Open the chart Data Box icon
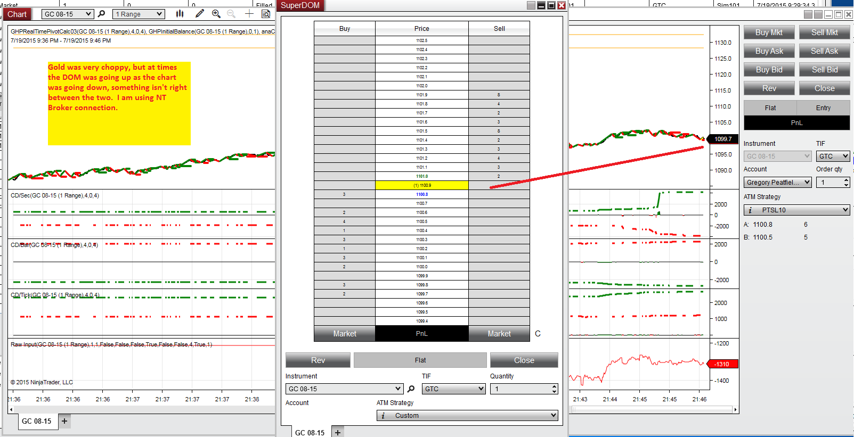This screenshot has height=437, width=854. pos(266,14)
